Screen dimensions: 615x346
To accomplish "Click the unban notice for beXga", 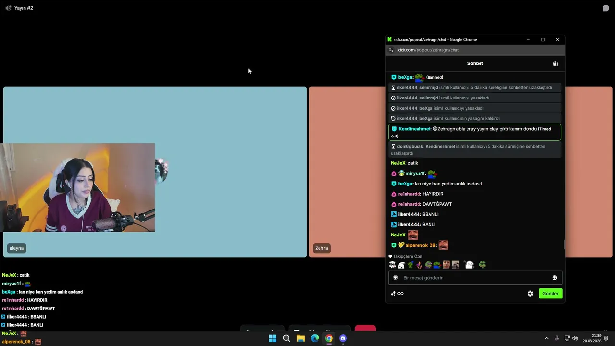I will (x=475, y=118).
